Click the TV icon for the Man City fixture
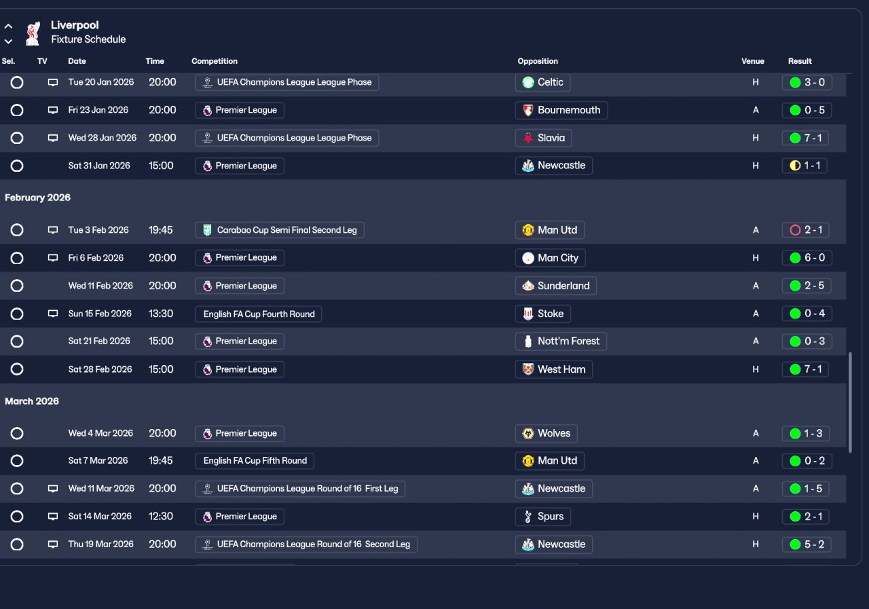The image size is (869, 609). coord(53,258)
